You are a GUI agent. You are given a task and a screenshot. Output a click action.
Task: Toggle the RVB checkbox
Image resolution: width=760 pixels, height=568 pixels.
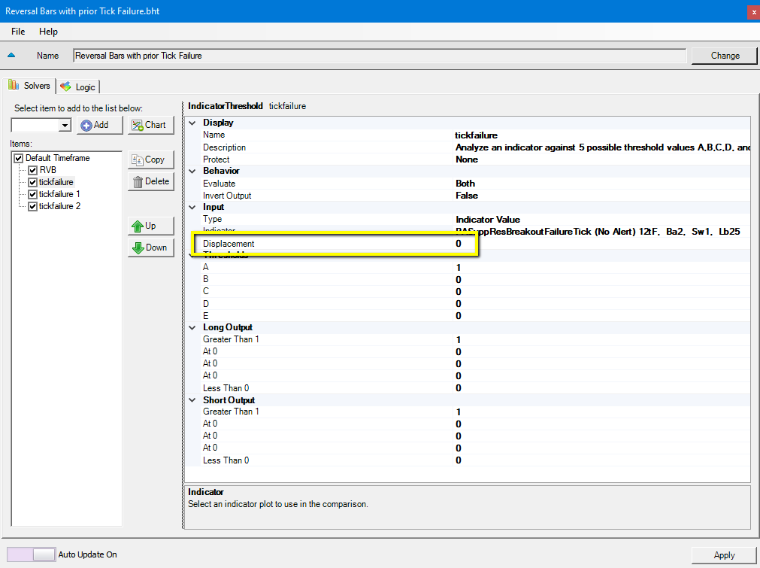pos(32,170)
